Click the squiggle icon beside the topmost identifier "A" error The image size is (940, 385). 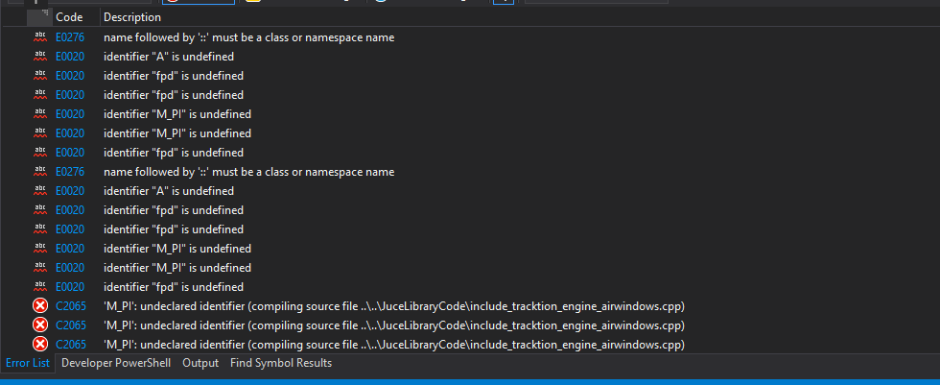(40, 57)
